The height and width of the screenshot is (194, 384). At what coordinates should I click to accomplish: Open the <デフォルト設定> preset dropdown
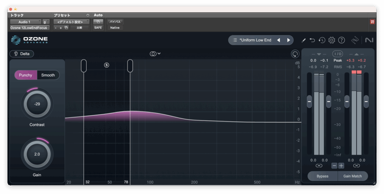pyautogui.click(x=71, y=22)
